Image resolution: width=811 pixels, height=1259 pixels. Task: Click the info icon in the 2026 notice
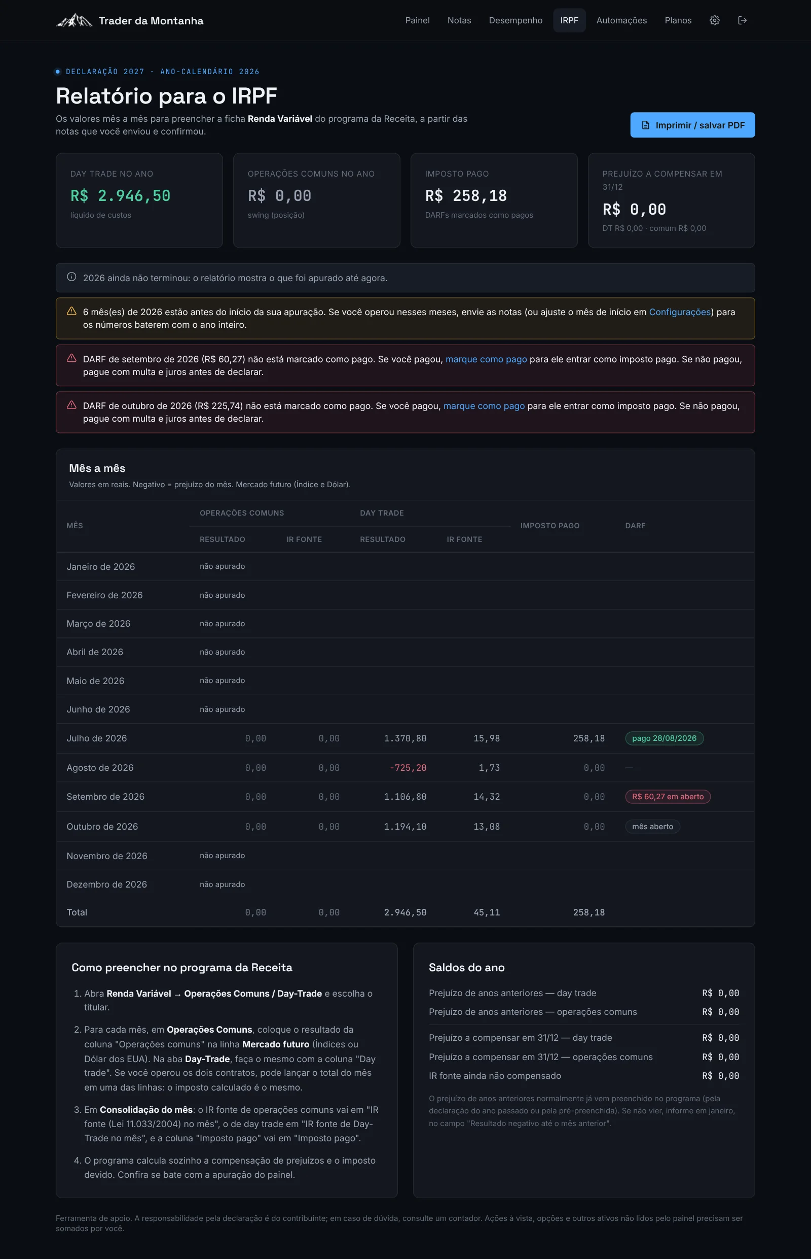(x=71, y=277)
